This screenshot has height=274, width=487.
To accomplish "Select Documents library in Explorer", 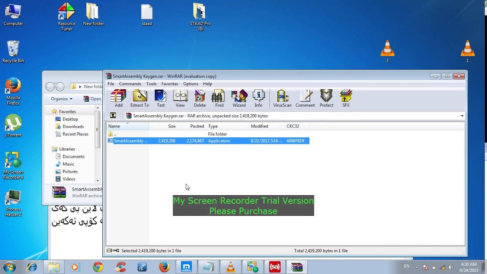I will (x=73, y=156).
